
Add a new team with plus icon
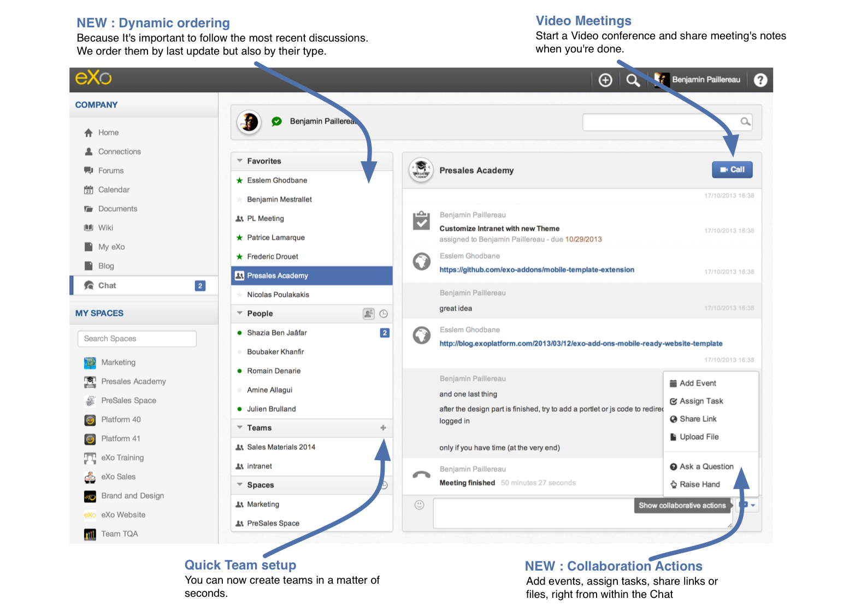click(383, 428)
